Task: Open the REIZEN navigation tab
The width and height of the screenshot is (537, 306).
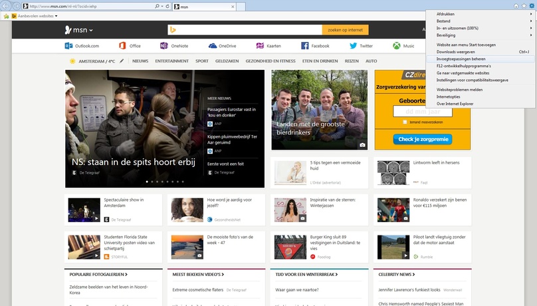Action: coord(352,61)
